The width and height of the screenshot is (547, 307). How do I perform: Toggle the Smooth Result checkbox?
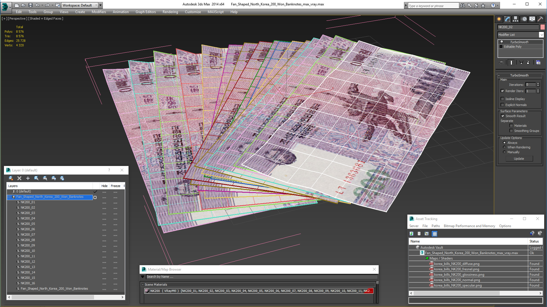click(x=503, y=116)
